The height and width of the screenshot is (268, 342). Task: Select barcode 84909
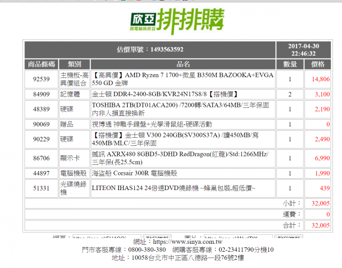41,94
